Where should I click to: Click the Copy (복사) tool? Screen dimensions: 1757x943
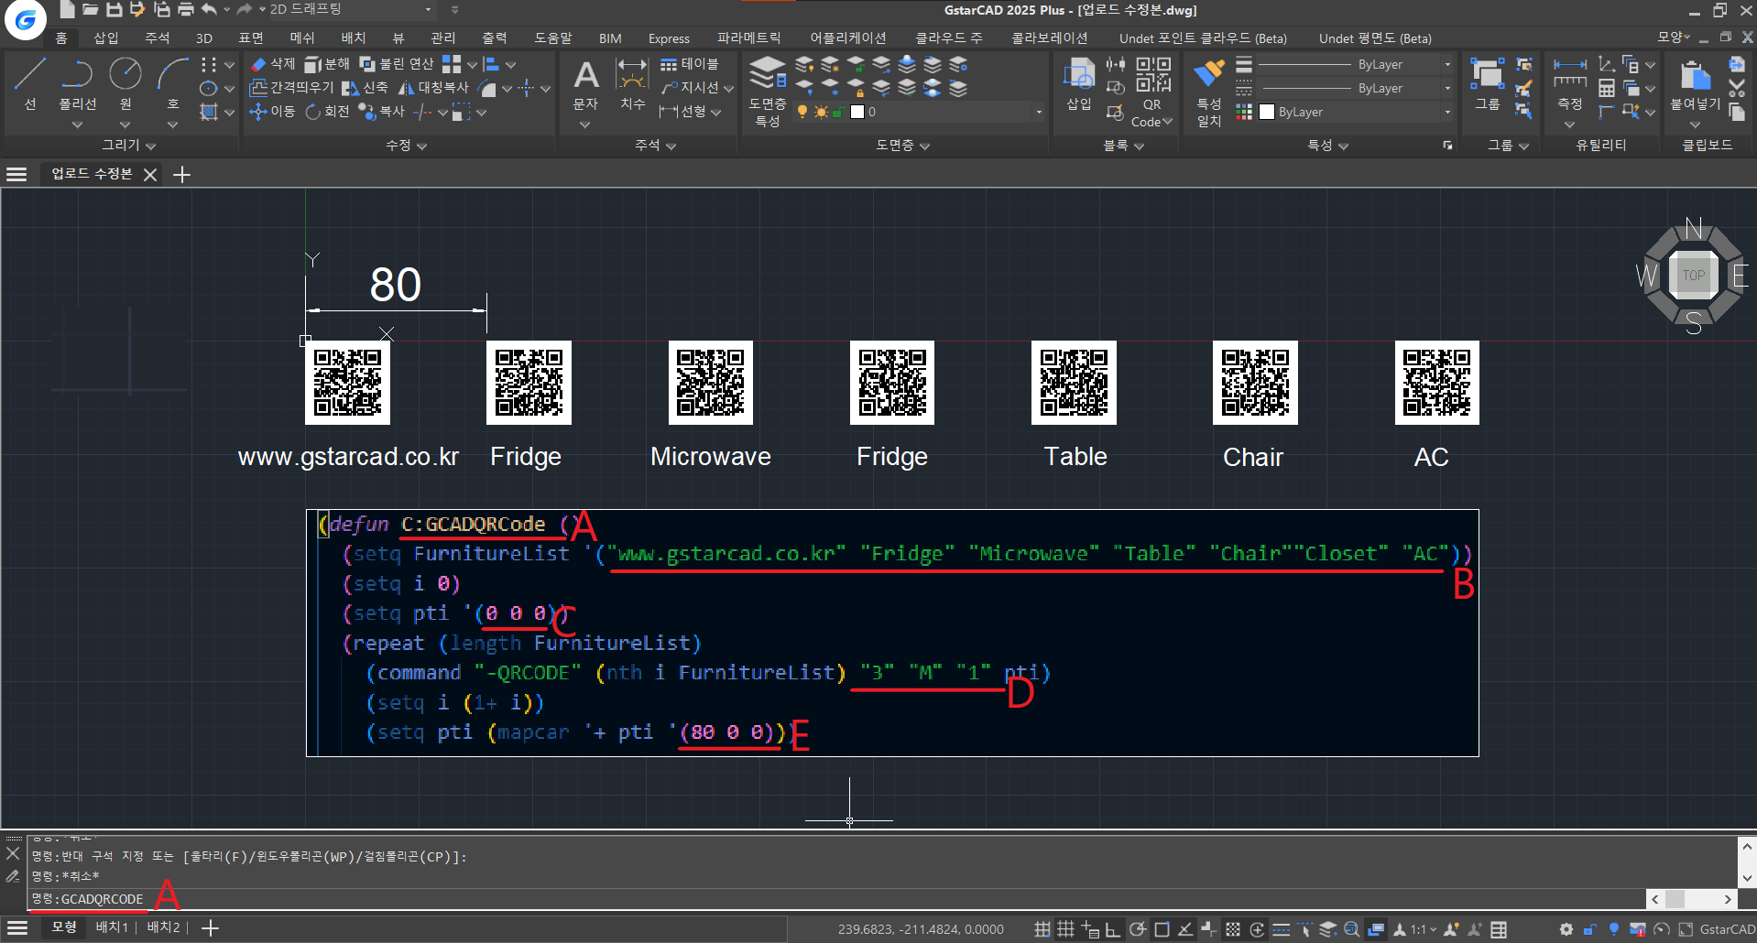381,111
